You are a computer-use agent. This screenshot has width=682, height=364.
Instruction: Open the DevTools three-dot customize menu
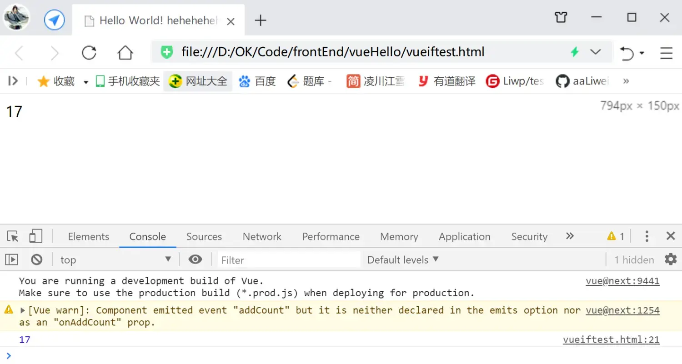click(647, 236)
